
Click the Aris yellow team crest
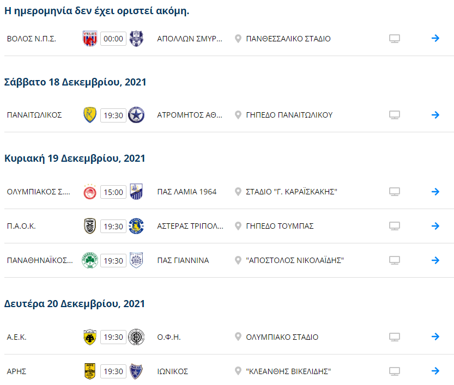pyautogui.click(x=90, y=371)
